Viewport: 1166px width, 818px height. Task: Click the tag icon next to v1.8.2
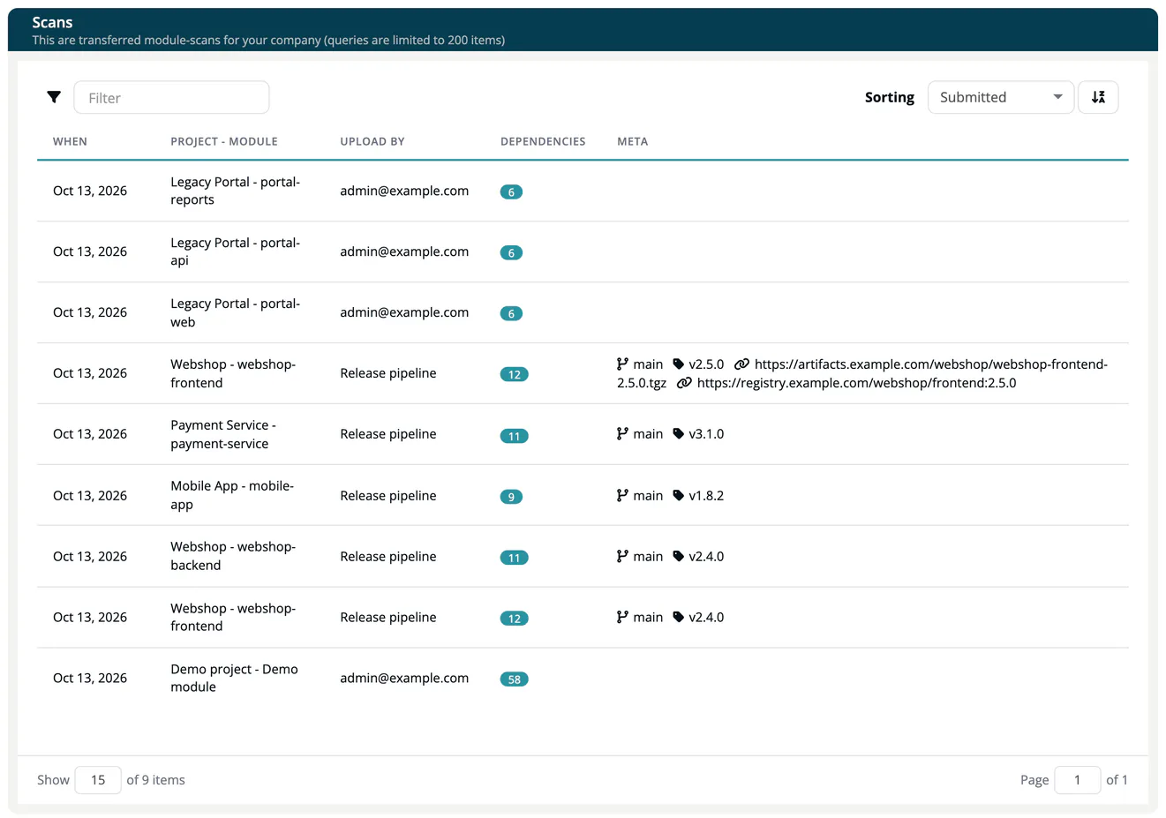point(678,495)
